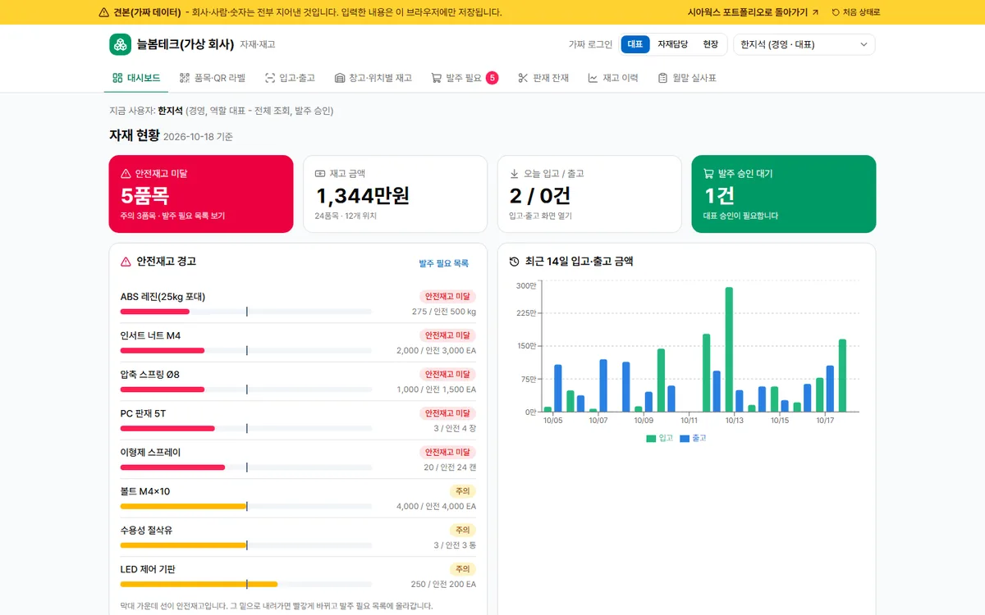Click the 압축 스프링 Ø8 item name
This screenshot has width=985, height=615.
tap(150, 375)
